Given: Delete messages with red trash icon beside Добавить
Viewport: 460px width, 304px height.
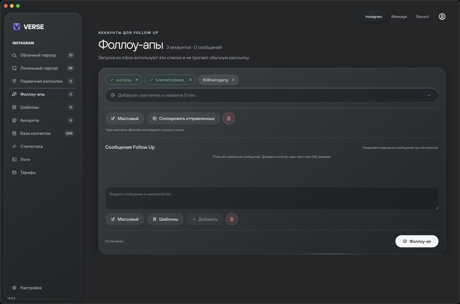Looking at the screenshot, I should pyautogui.click(x=232, y=219).
